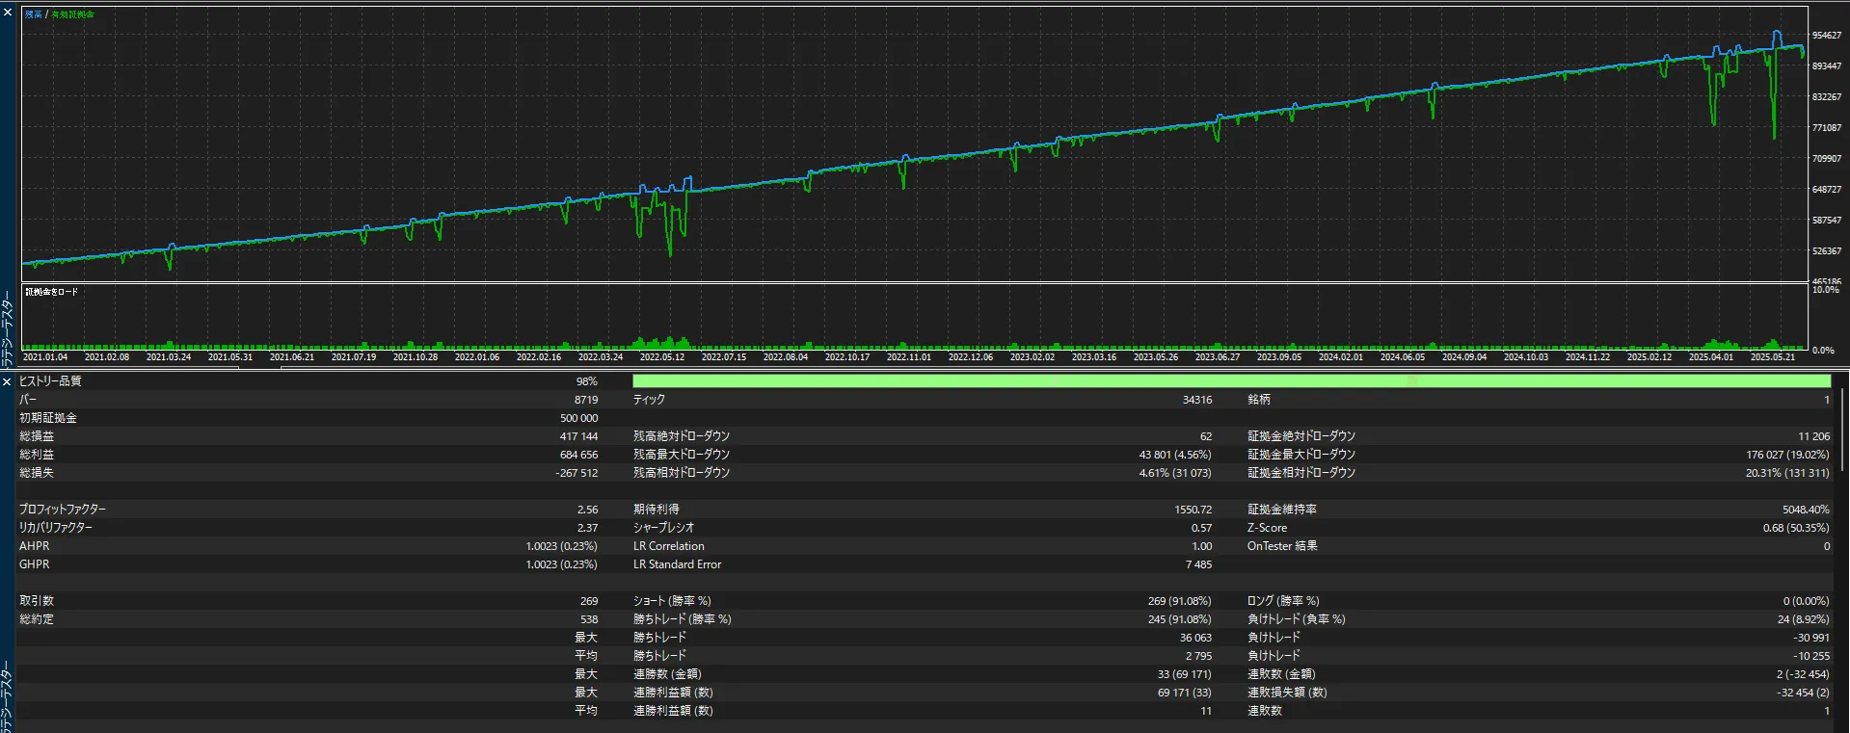The width and height of the screenshot is (1850, 733).
Task: Click the average consecutive wins value 11
Action: click(1206, 711)
